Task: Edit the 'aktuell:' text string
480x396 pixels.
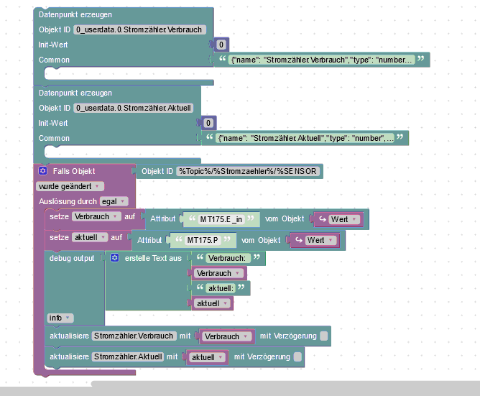Action: [x=221, y=288]
